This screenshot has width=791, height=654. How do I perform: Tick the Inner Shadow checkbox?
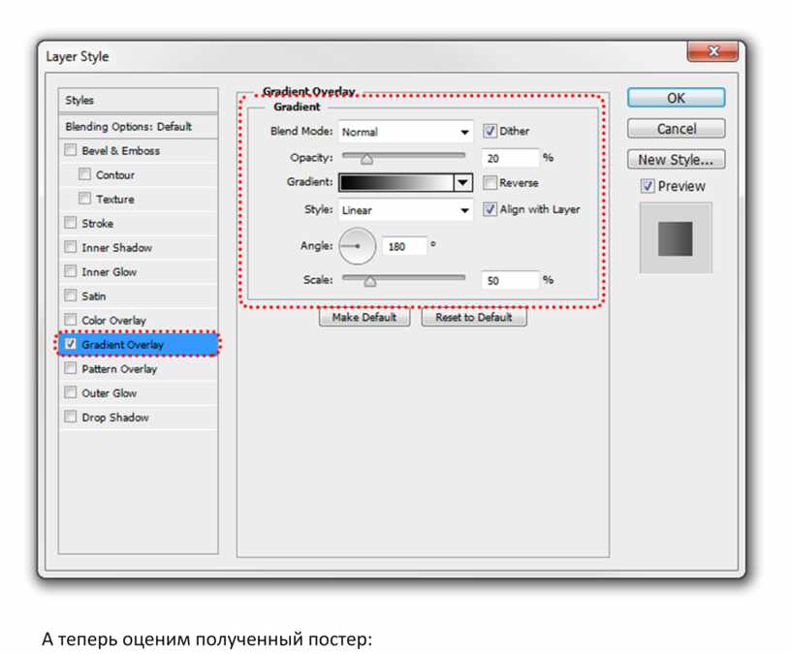point(71,246)
